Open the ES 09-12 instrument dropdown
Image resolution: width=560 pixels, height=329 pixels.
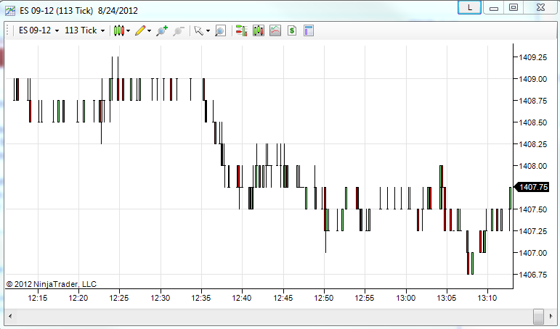tap(38, 30)
